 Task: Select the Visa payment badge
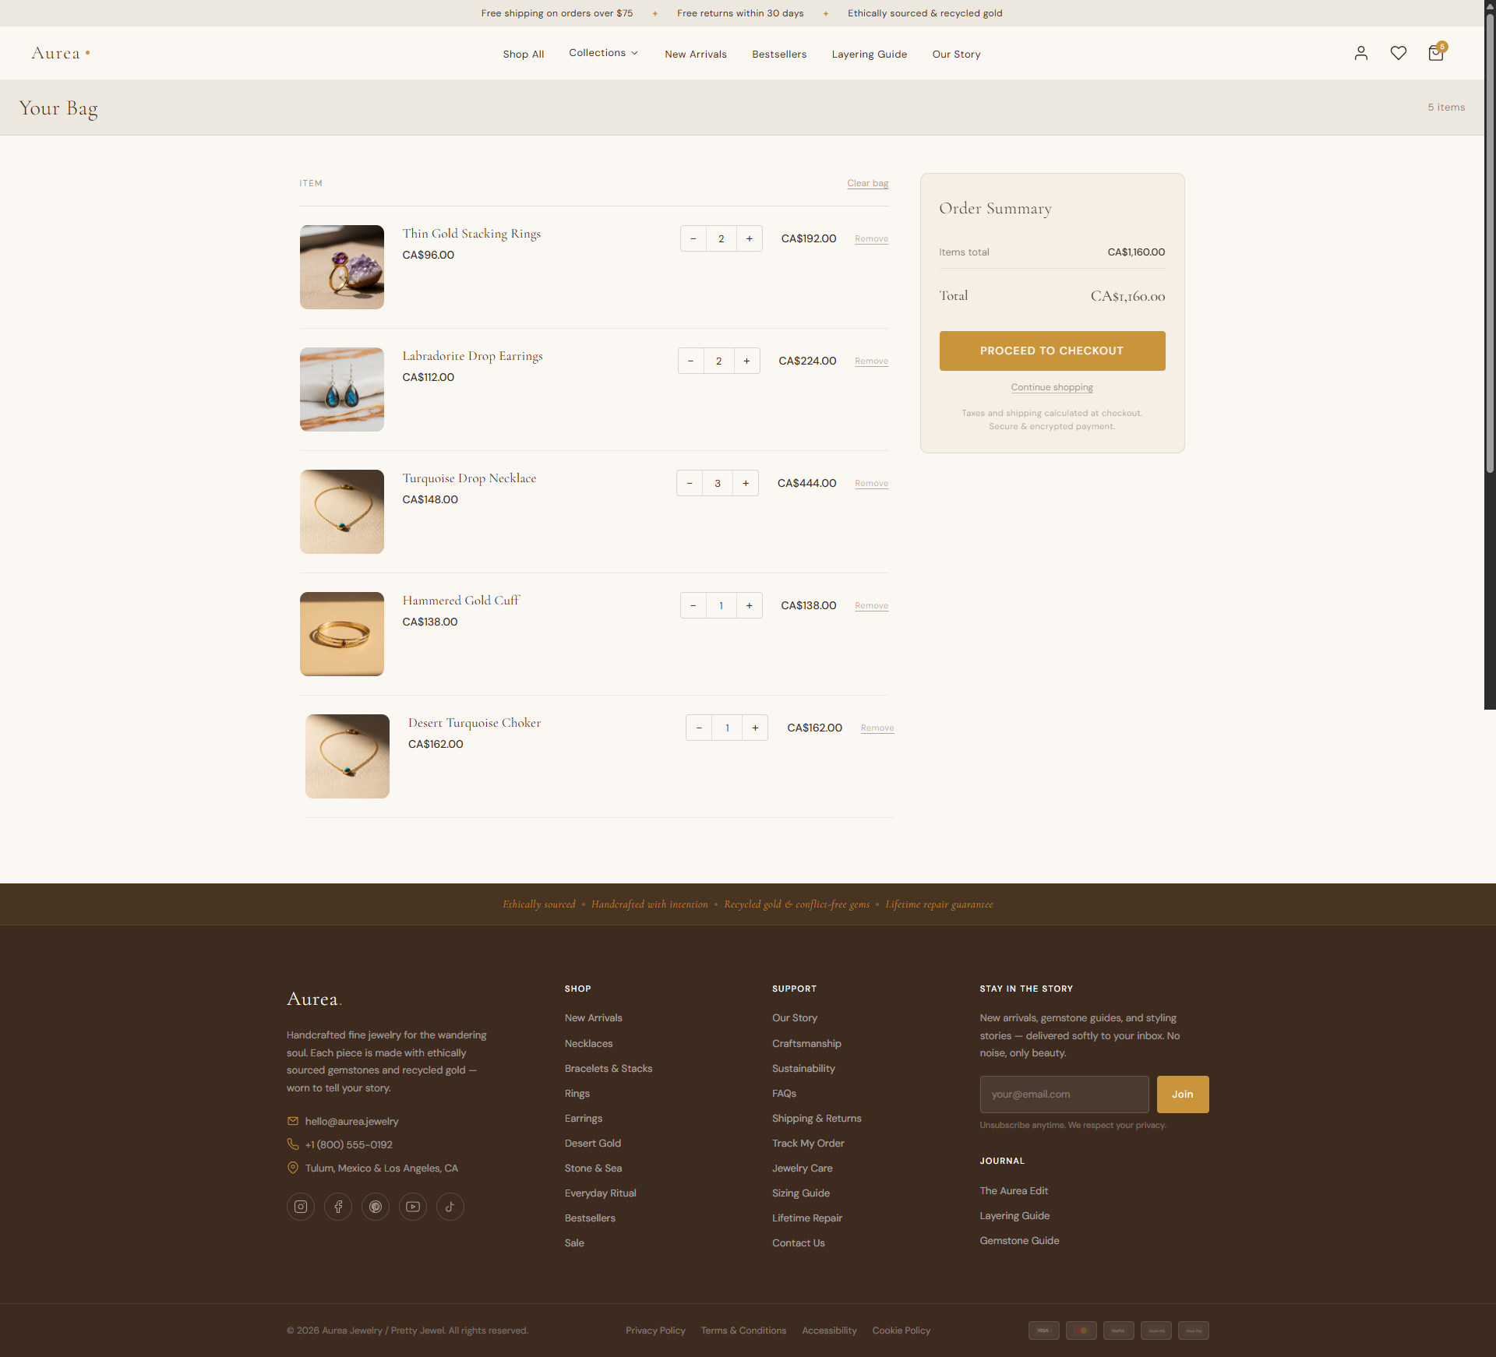pos(1044,1331)
